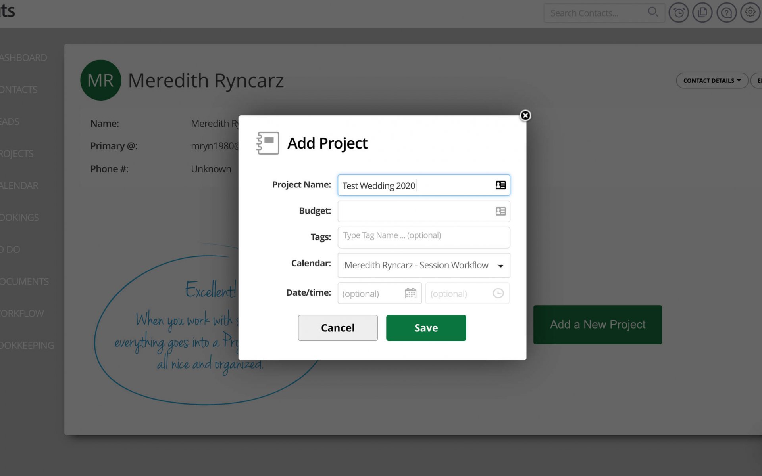Screen dimensions: 762x476
Task: Click the optional time field
Action: click(x=467, y=293)
